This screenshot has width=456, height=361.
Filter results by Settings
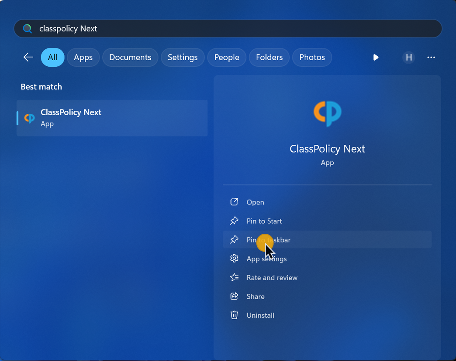[183, 57]
